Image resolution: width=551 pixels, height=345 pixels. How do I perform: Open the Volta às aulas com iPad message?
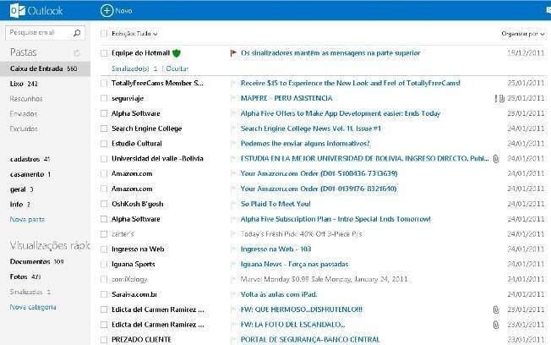pyautogui.click(x=279, y=294)
